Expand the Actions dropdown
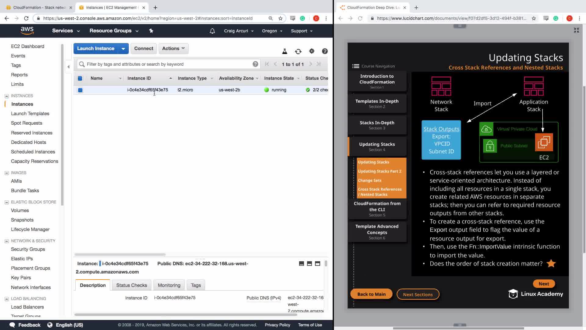 pos(173,48)
